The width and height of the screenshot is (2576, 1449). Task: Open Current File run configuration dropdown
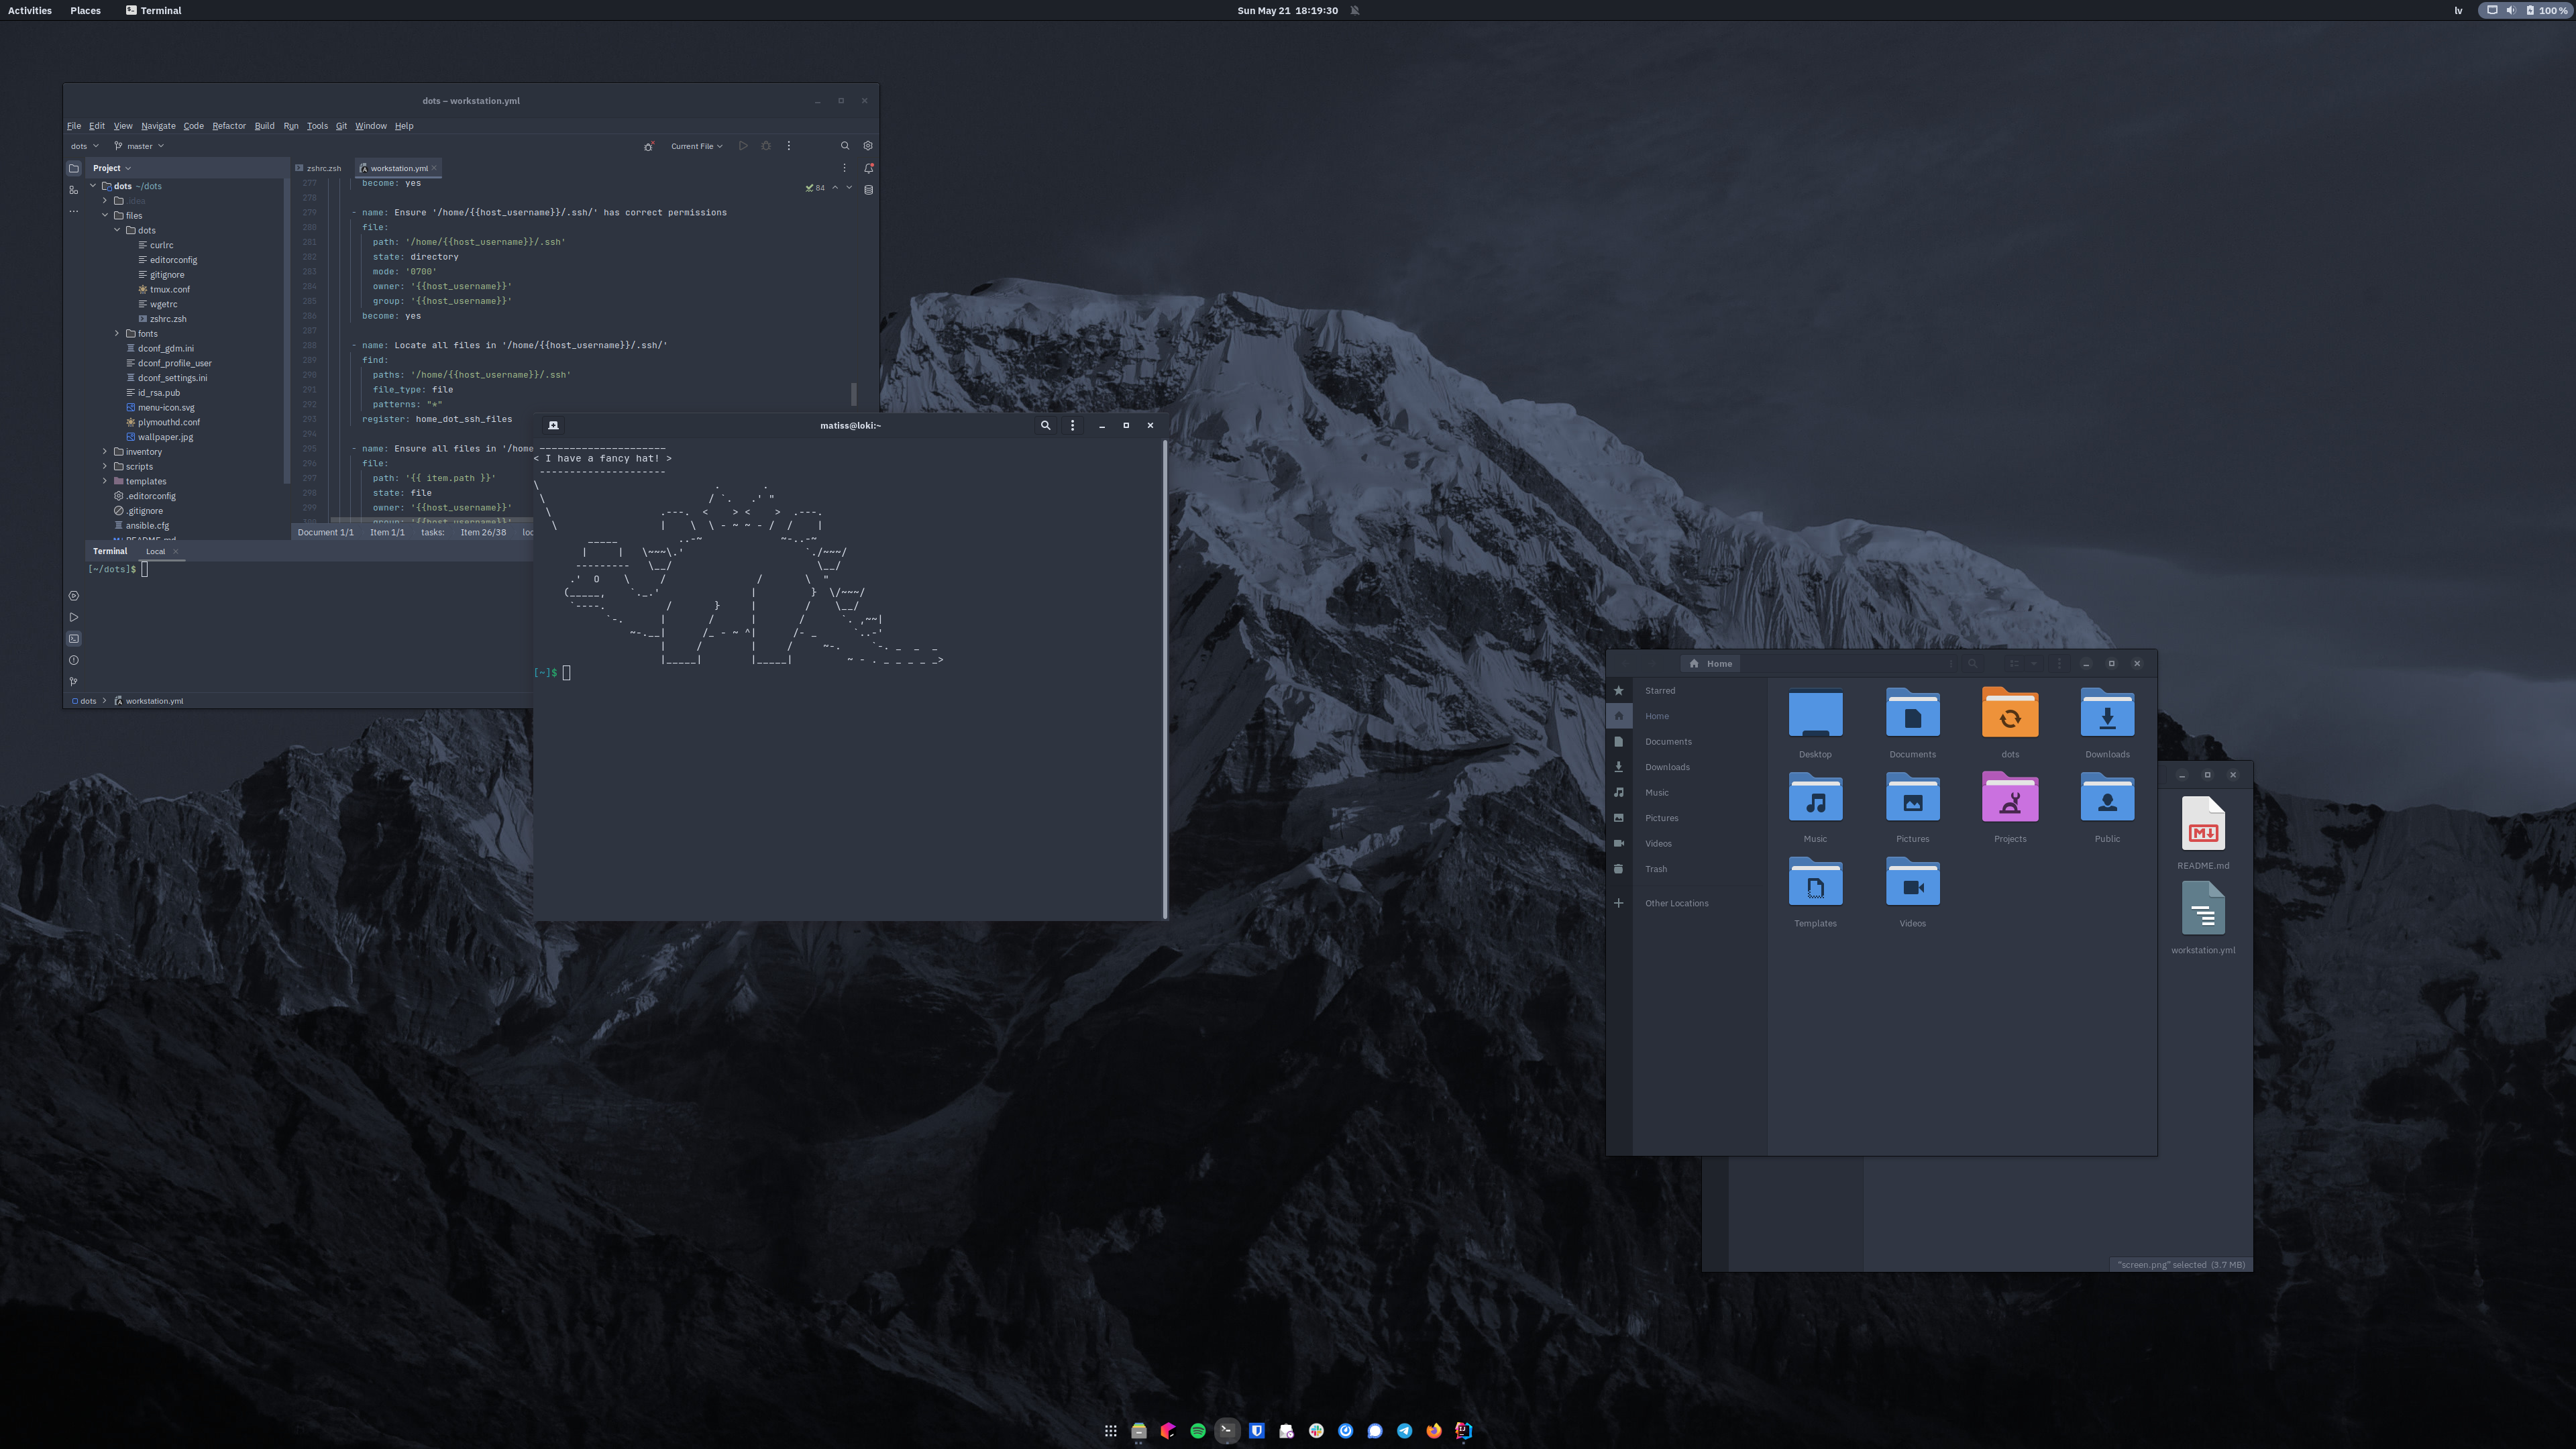click(x=696, y=146)
